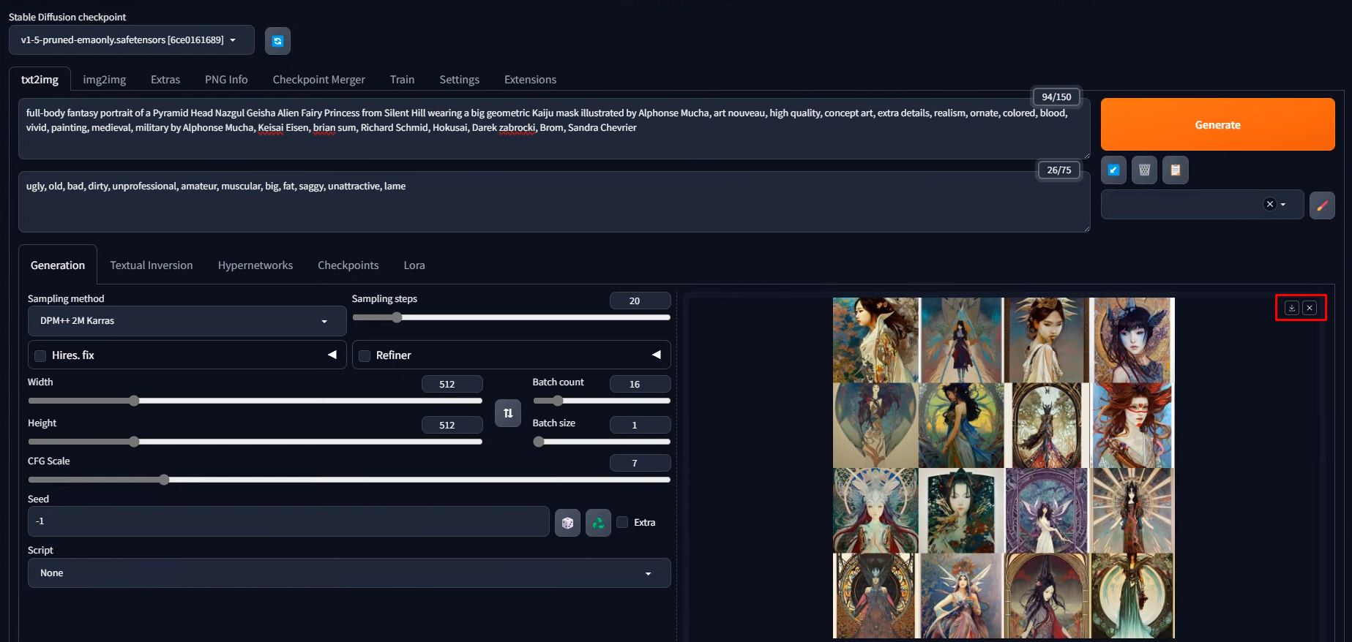Select the Hypernetworks sub-tab
Viewport: 1352px width, 642px height.
(x=255, y=265)
